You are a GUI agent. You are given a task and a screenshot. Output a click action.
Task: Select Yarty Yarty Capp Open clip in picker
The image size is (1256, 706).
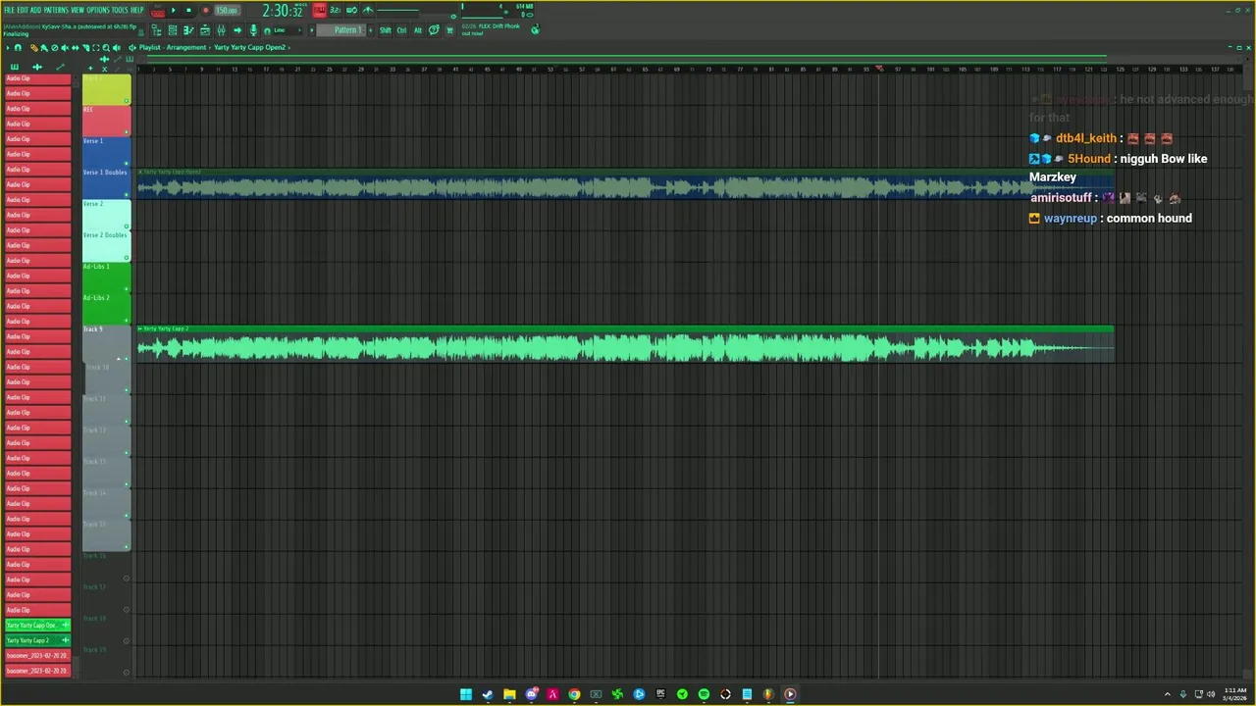pos(37,625)
